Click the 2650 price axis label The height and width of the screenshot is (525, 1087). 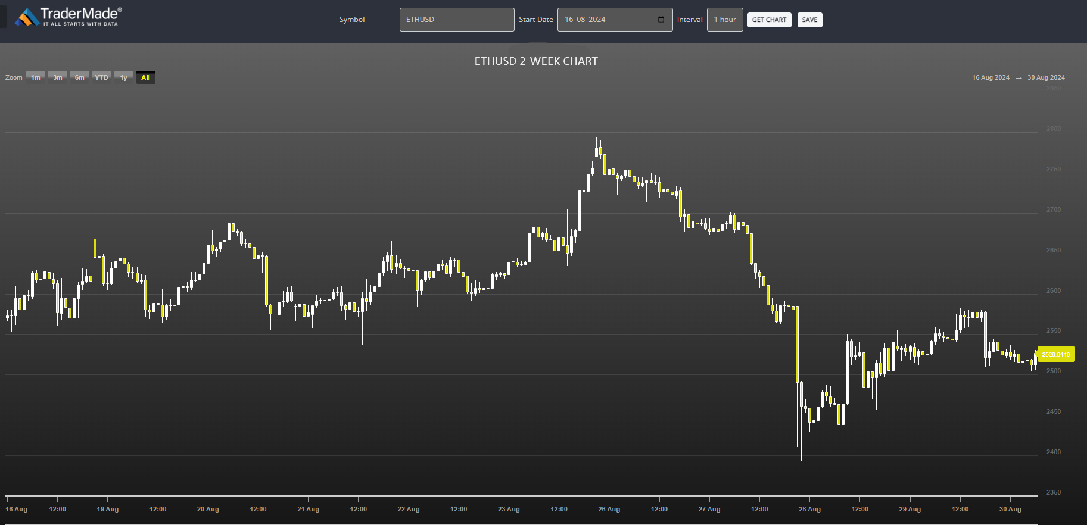[x=1054, y=250]
